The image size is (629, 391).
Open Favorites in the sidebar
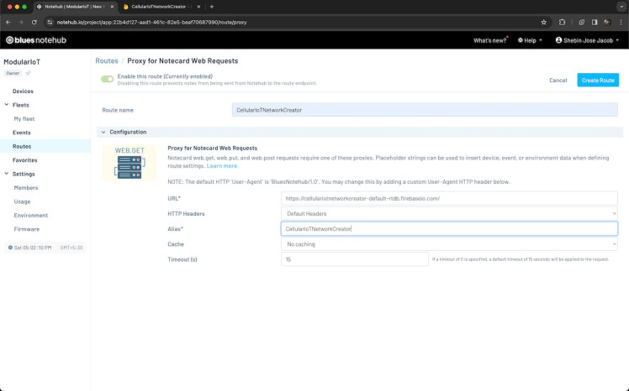25,160
